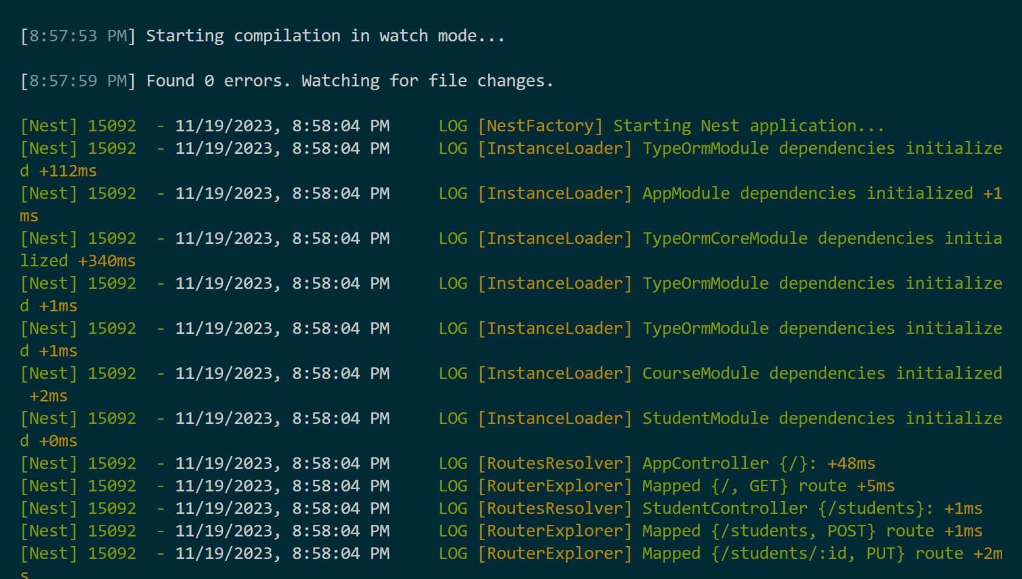
Task: Click 'StudentModule dependencies' message
Action: 769,418
